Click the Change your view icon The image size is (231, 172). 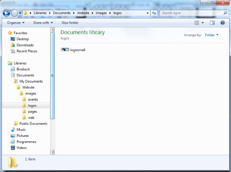(x=197, y=23)
